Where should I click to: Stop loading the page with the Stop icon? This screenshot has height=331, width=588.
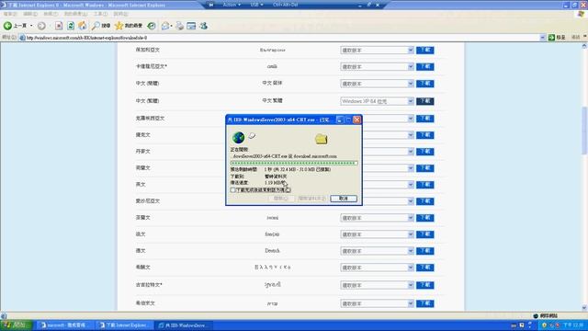coord(59,26)
